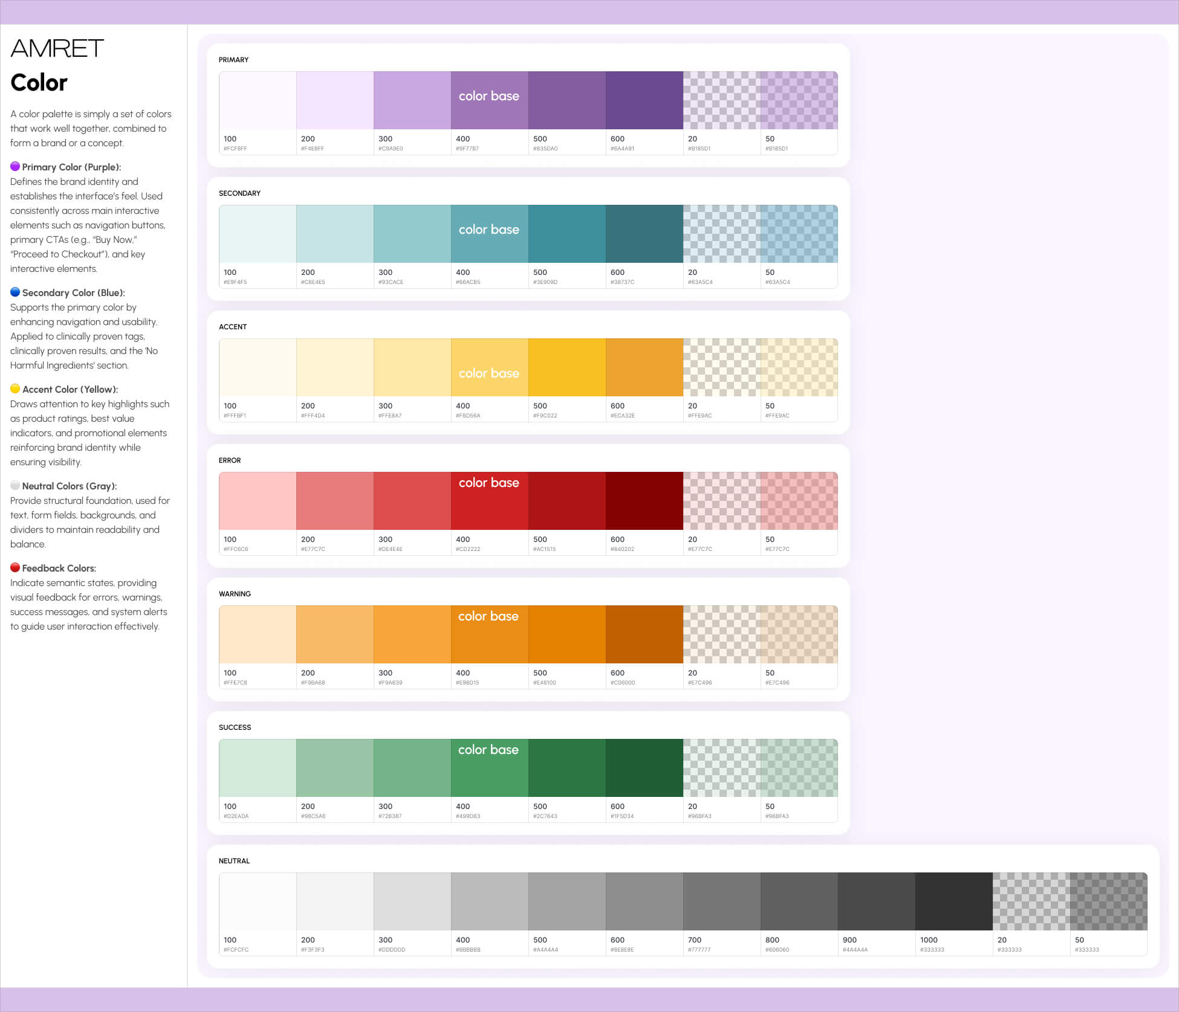Click the gray Neutral Colors bullet icon

(x=15, y=485)
